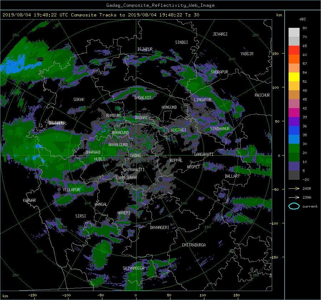Click the BIJAPUR city label

tap(145, 49)
